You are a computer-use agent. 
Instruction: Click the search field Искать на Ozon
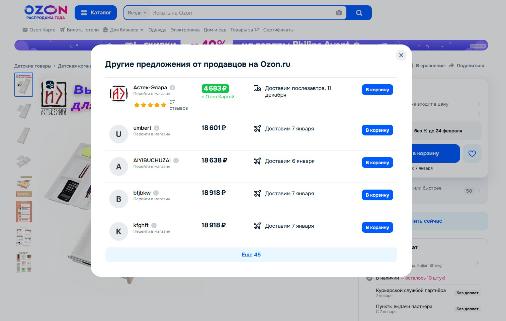point(241,13)
